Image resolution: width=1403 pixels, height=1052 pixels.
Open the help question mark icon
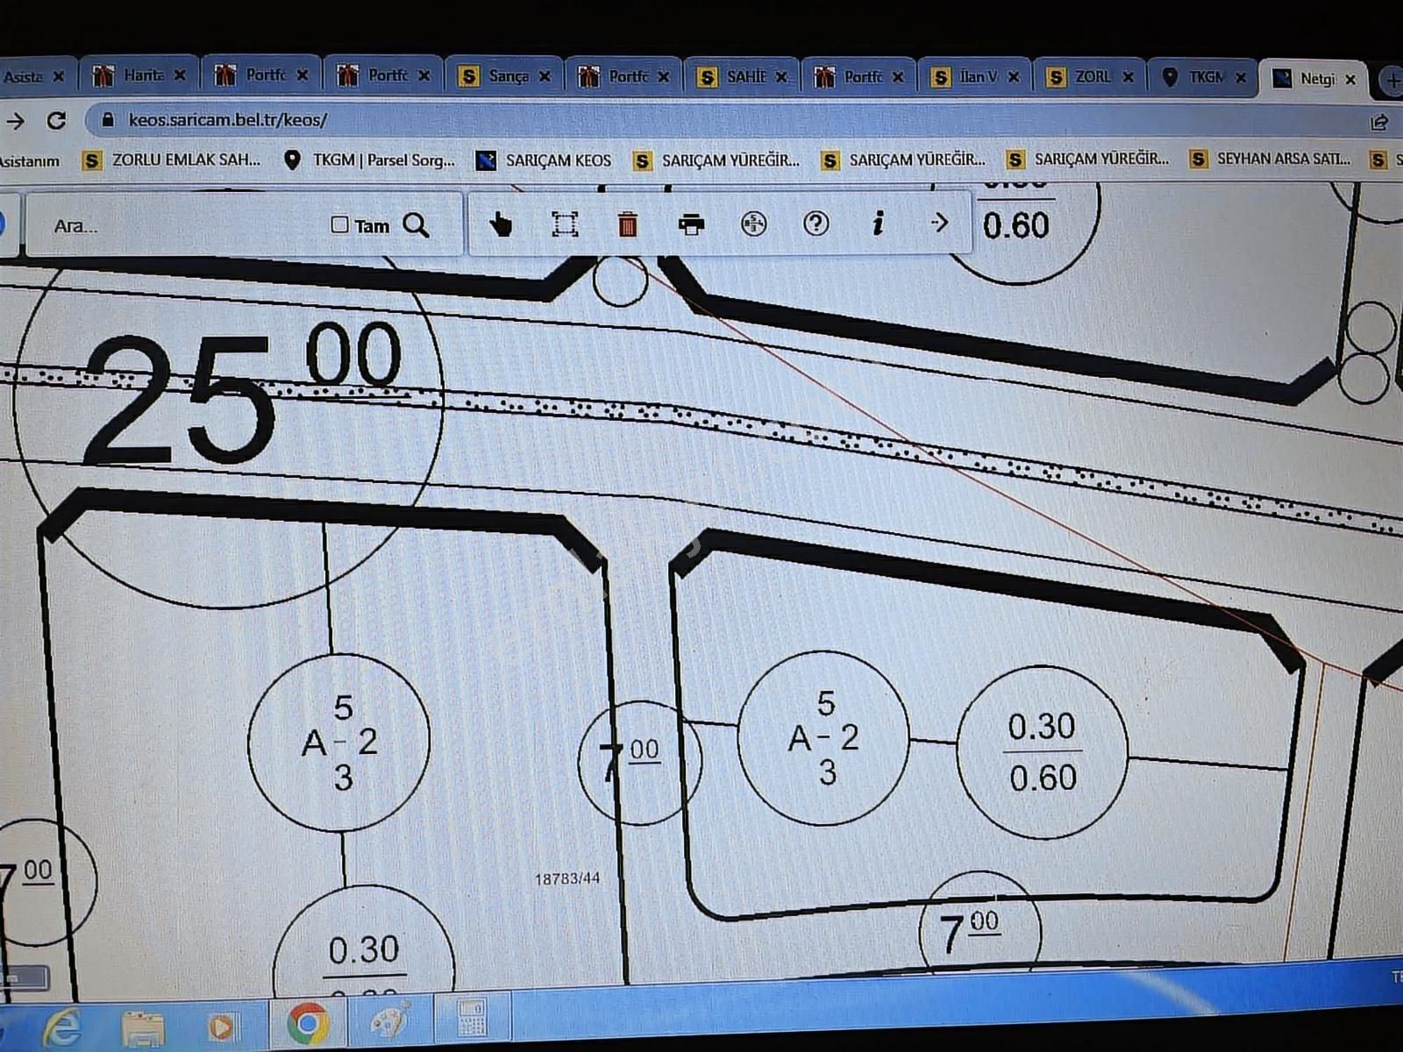pos(815,224)
